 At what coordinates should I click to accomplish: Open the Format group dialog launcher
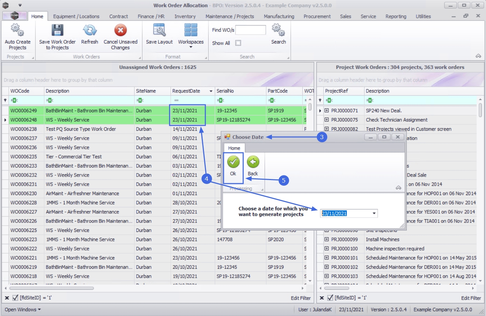(206, 58)
